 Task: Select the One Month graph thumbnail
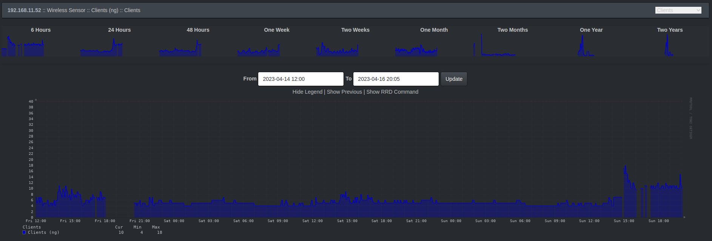point(416,47)
